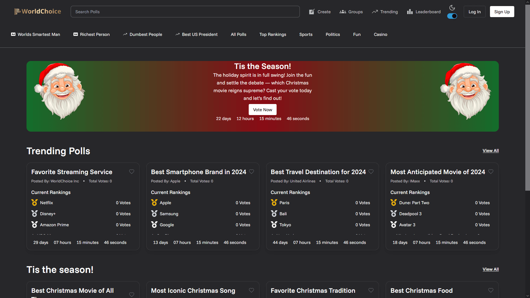
Task: Open Groups via people icon
Action: pos(343,12)
